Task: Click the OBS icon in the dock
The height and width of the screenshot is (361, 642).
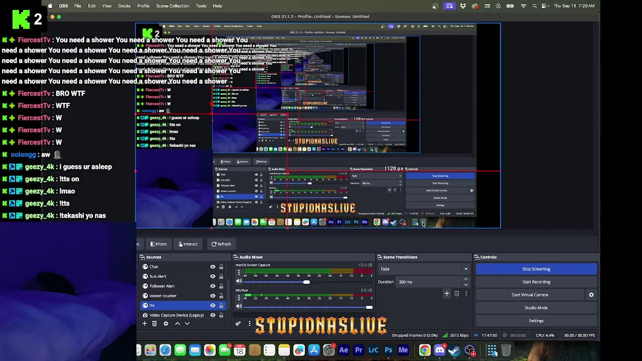Action: (470, 350)
